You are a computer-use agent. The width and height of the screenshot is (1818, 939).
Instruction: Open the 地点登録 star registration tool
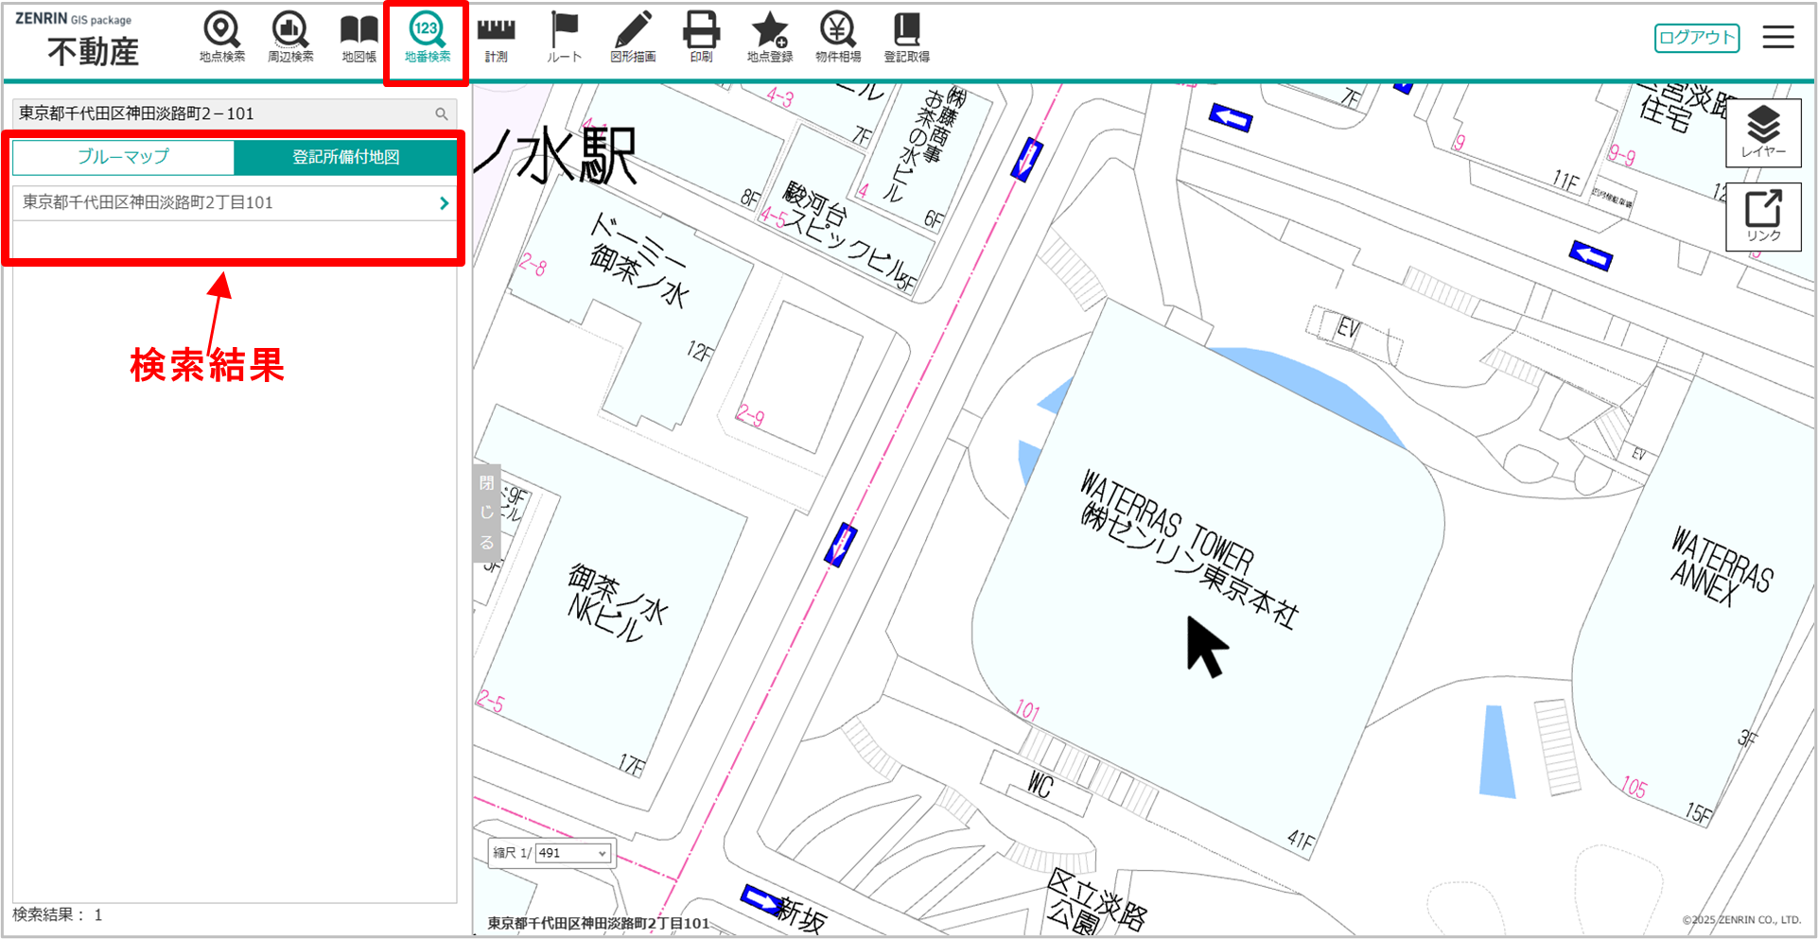pos(769,38)
